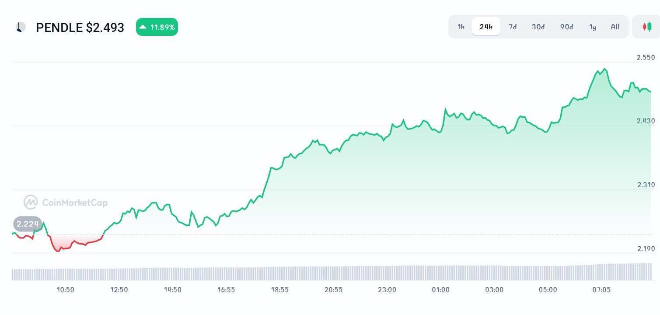Click the 11.89% gain badge
Viewport: 660px width, 315px height.
tap(157, 27)
